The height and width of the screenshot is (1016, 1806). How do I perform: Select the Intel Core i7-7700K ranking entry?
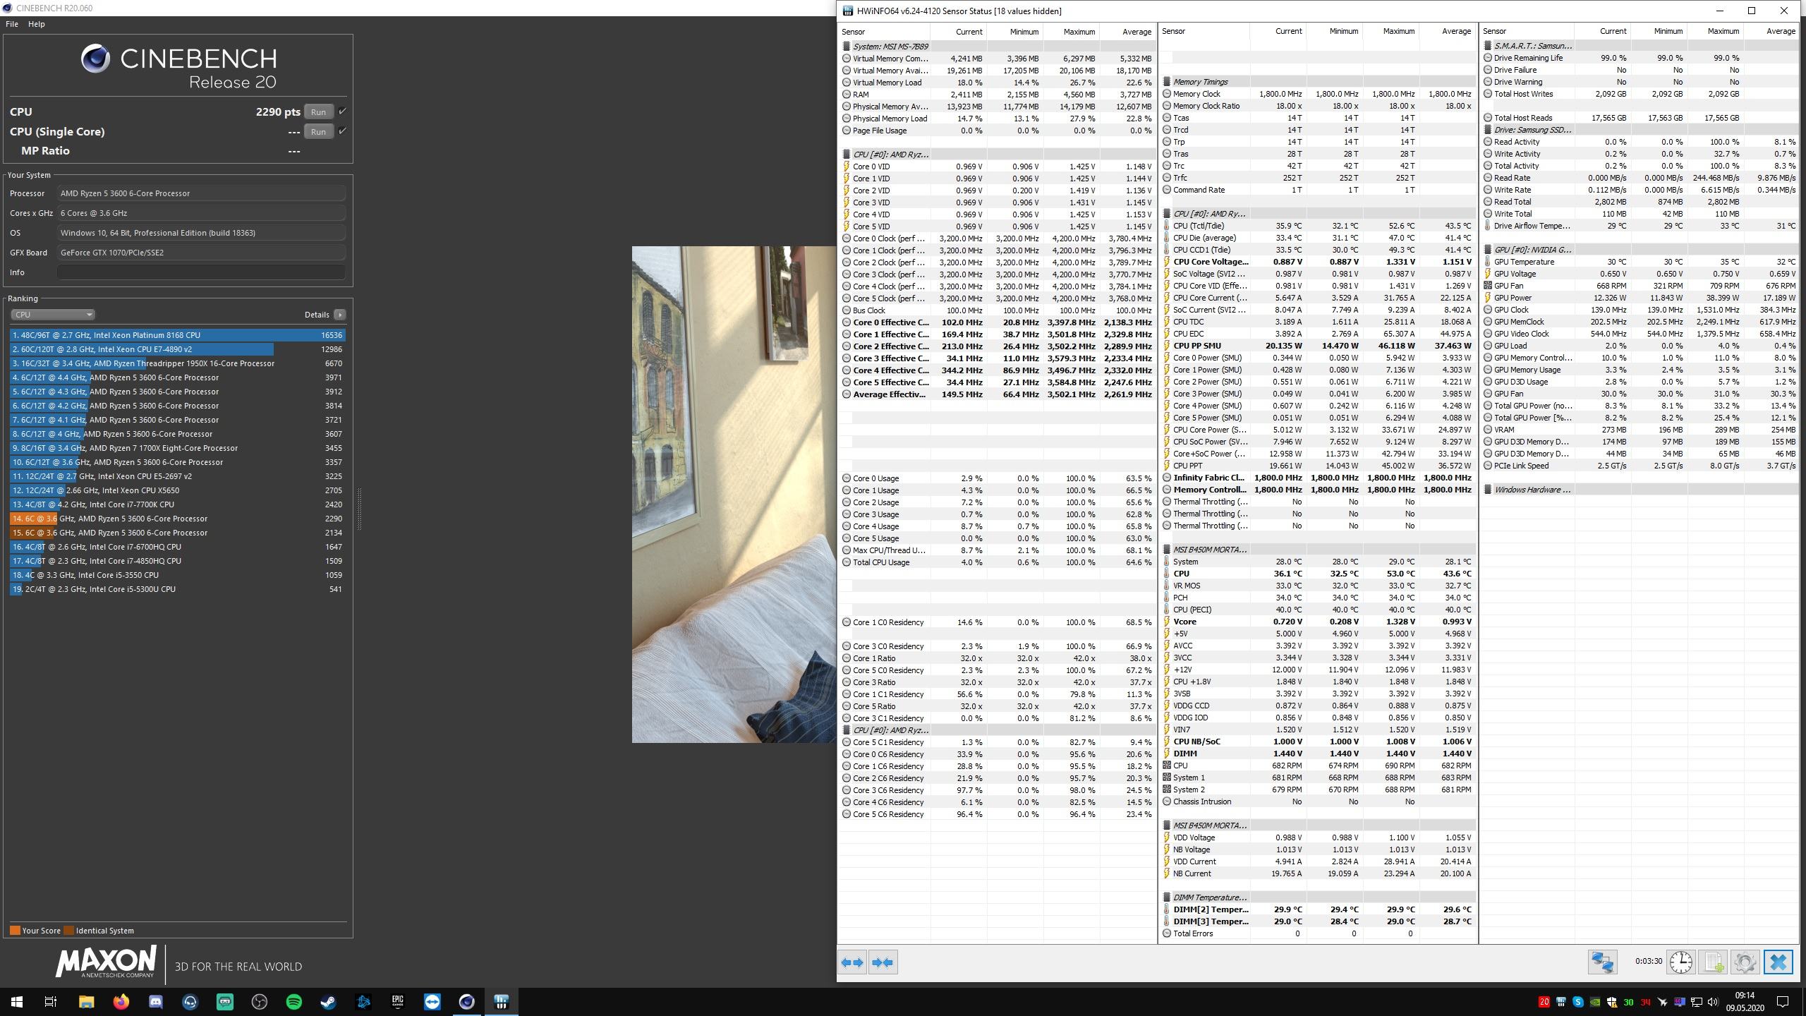click(x=178, y=504)
